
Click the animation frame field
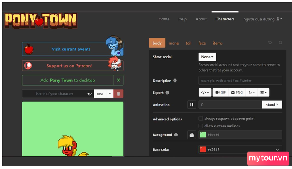[230, 105]
